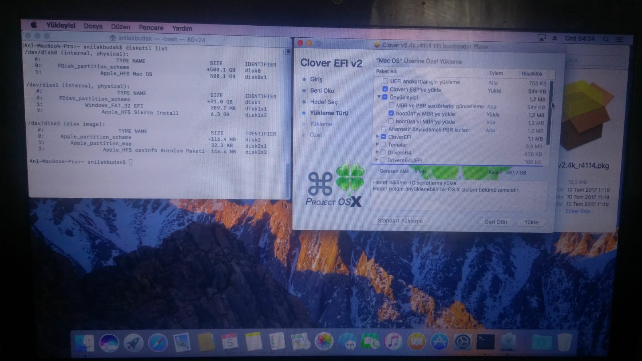Uncheck 'Clover'ı ESP'ye yükle' option
Screen dimensions: 642x361
tap(385, 89)
